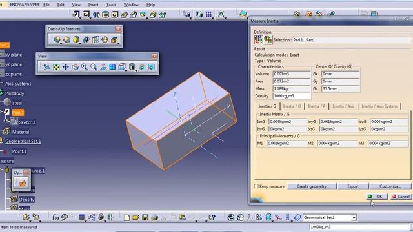
Task: Switch to the Inertia / O tab
Action: coord(292,106)
